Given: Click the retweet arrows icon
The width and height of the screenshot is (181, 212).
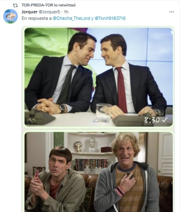Looking at the screenshot, I should (x=15, y=5).
